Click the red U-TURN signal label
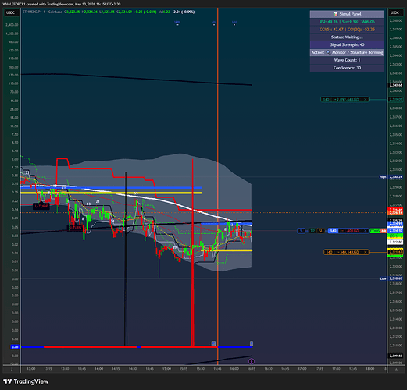The width and height of the screenshot is (407, 390). [x=41, y=206]
